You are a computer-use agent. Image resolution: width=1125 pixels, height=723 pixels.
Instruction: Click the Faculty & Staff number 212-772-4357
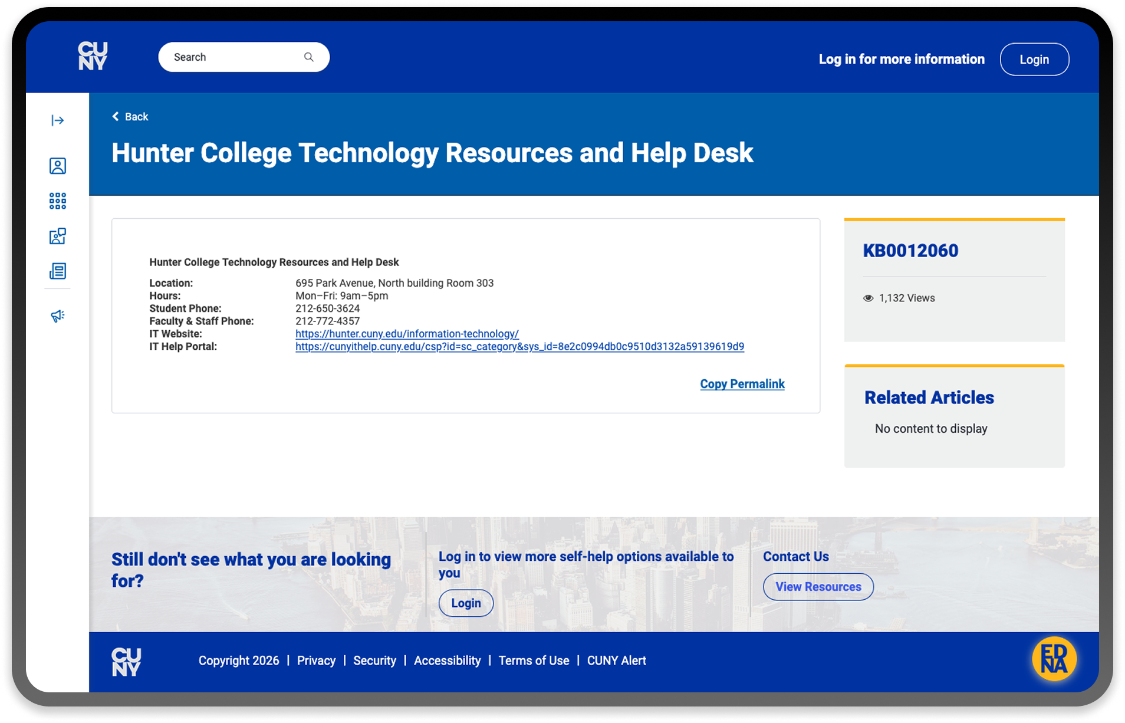(327, 321)
